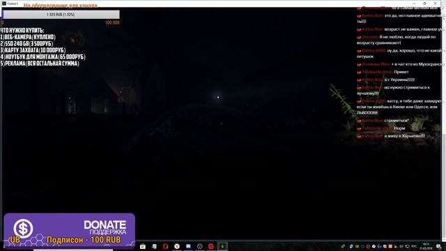
Task: Click chat message 'я с Украины)))))'
Action: 399,79
